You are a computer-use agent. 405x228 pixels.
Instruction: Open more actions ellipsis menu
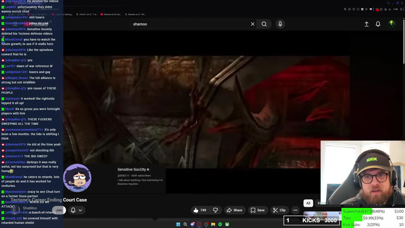295,210
